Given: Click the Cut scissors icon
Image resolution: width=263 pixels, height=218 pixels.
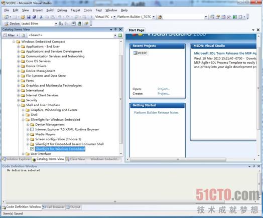Looking at the screenshot, I should coord(41,17).
